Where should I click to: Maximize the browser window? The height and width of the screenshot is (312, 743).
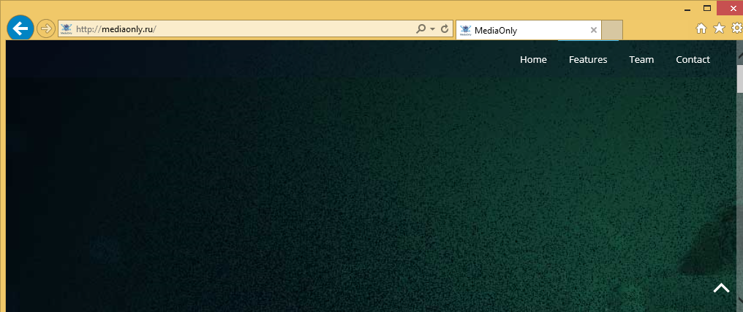click(707, 8)
